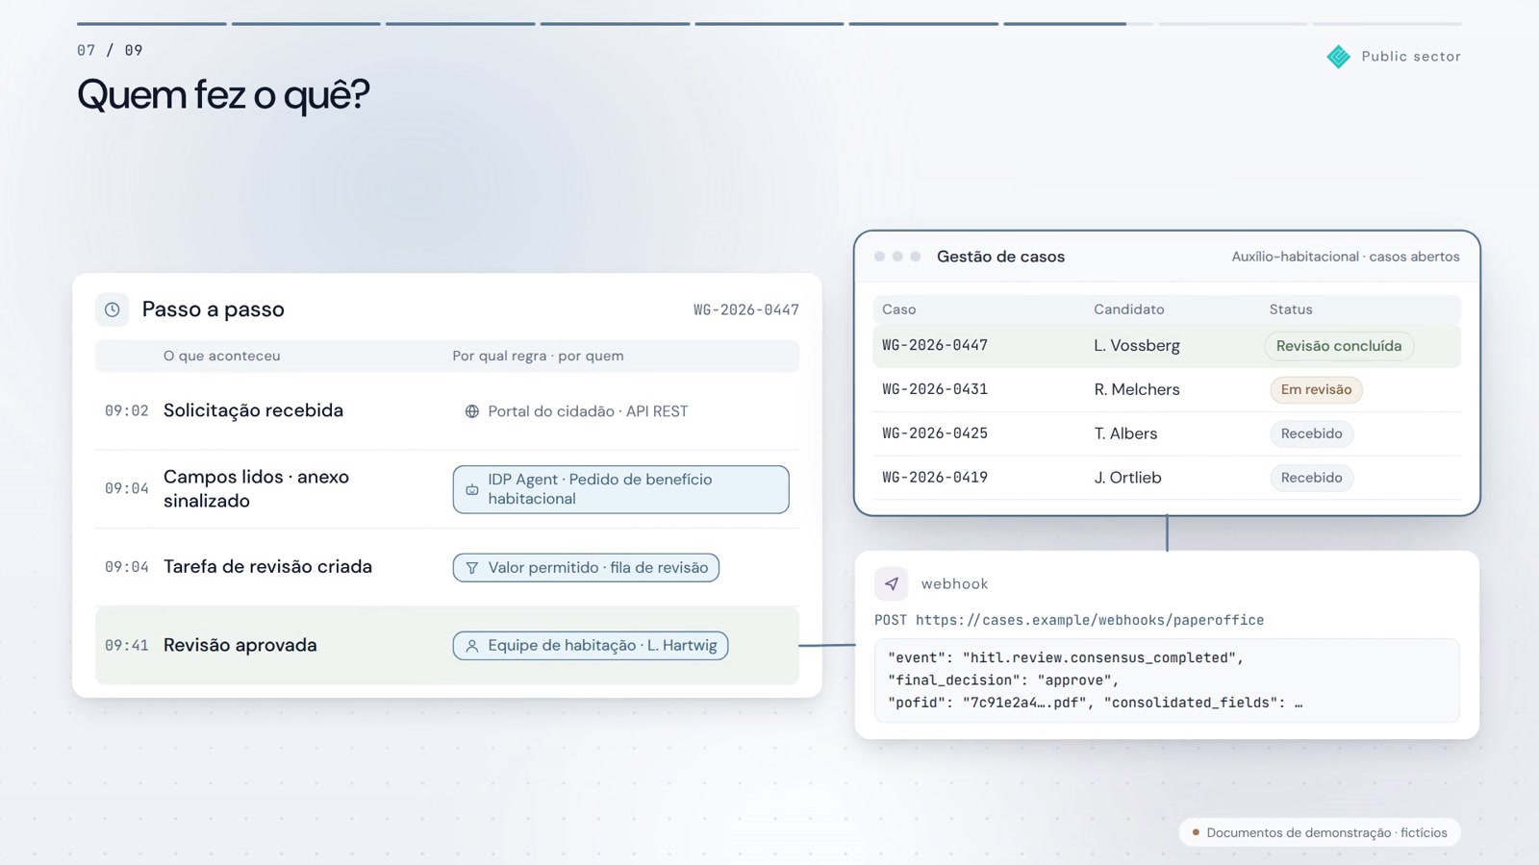Click the paper-plane webhook icon
Image resolution: width=1539 pixels, height=865 pixels.
(892, 583)
